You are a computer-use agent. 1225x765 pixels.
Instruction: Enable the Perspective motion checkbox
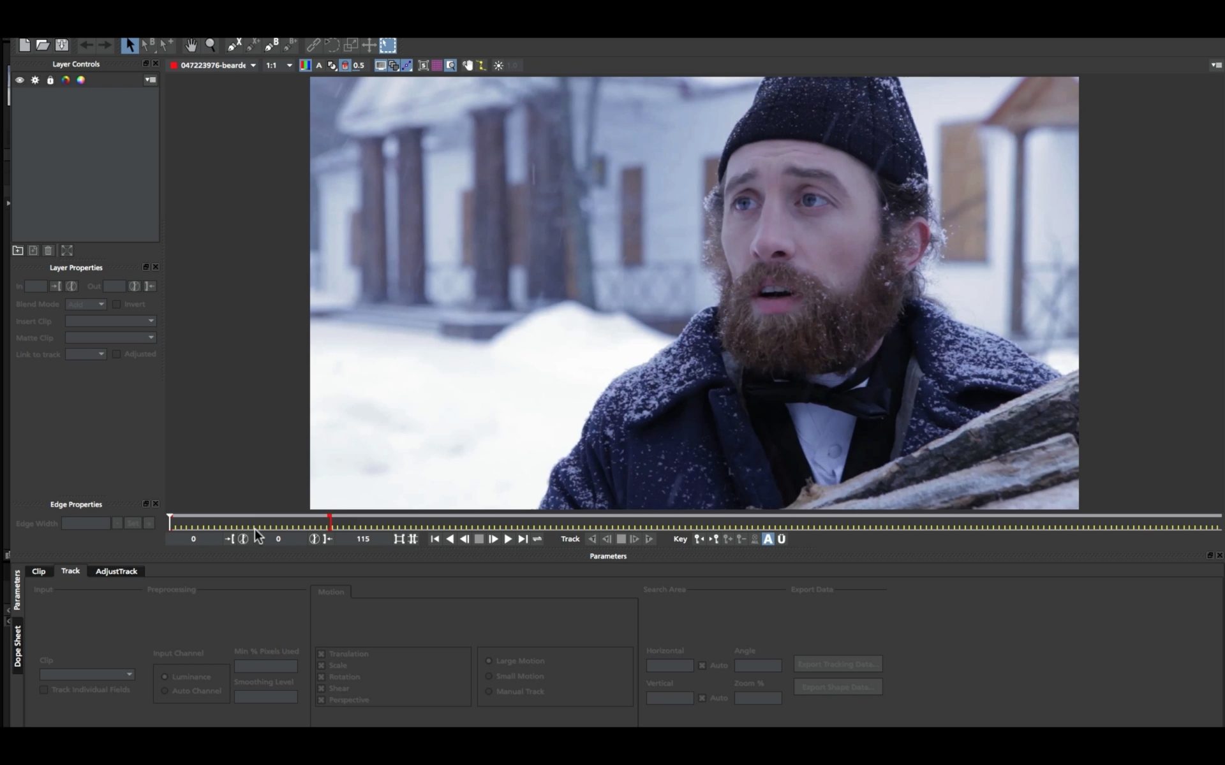tap(322, 700)
